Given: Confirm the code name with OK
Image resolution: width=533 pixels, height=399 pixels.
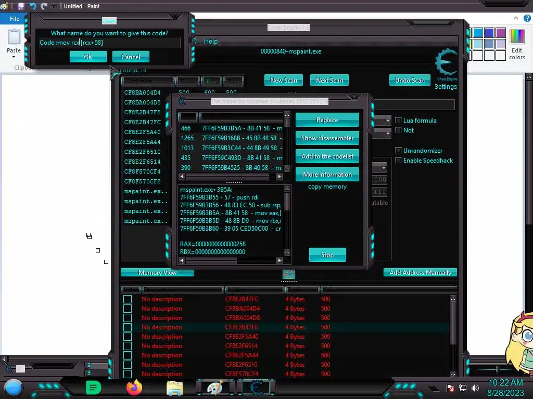Looking at the screenshot, I should click(88, 57).
